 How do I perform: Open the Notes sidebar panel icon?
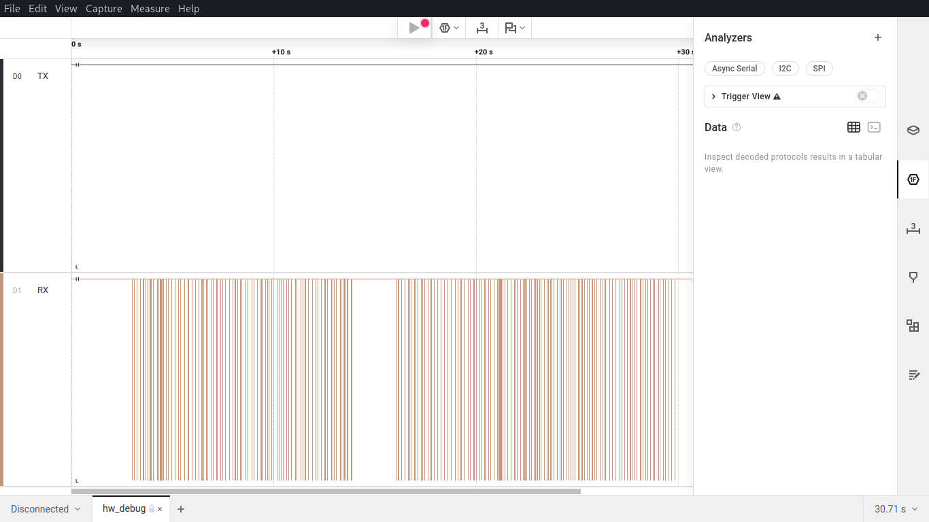point(913,375)
